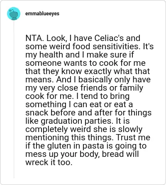Image resolution: width=166 pixels, height=185 pixels.
Task: Click the phrase 'mess up your body, bread will'
Action: 82,154
